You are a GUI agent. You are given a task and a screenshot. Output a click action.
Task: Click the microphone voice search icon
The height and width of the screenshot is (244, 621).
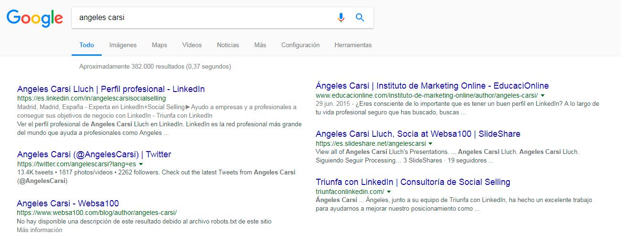(341, 18)
